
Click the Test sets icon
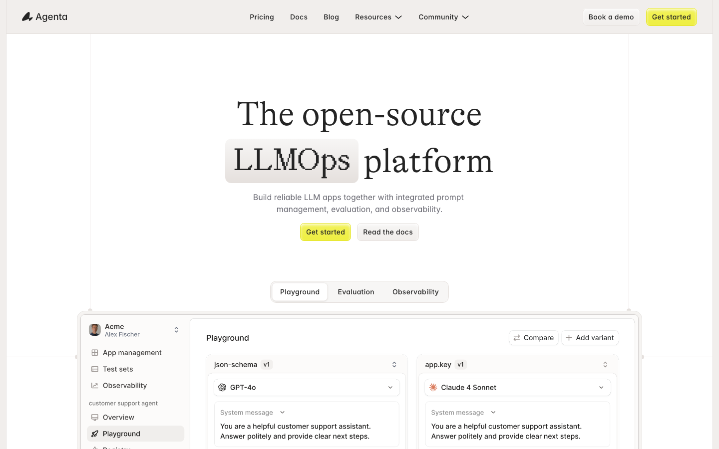tap(95, 369)
